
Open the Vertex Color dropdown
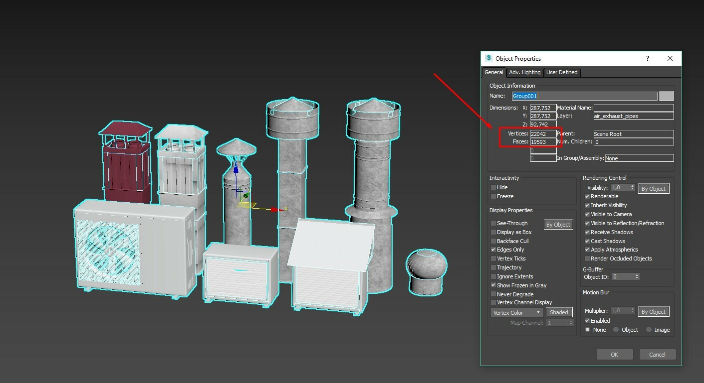[x=517, y=313]
